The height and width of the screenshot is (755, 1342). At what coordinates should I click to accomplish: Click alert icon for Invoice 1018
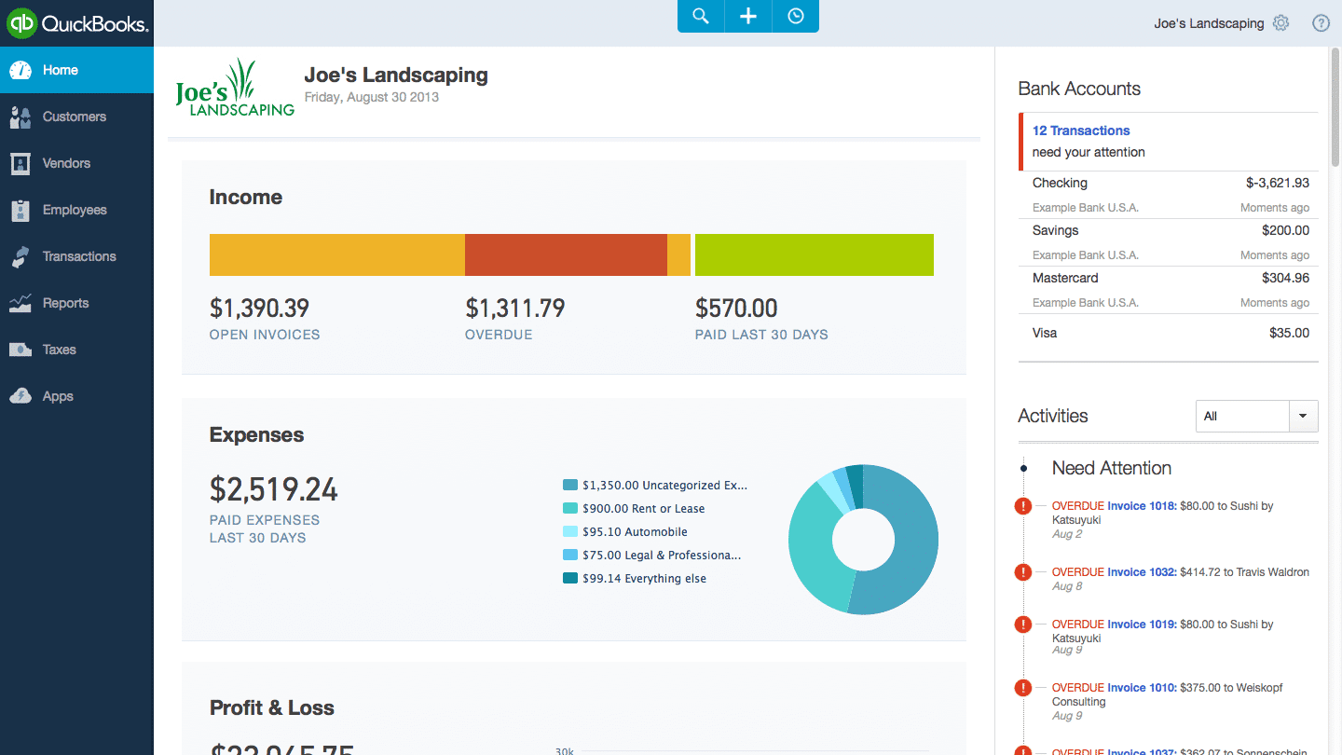click(x=1023, y=506)
